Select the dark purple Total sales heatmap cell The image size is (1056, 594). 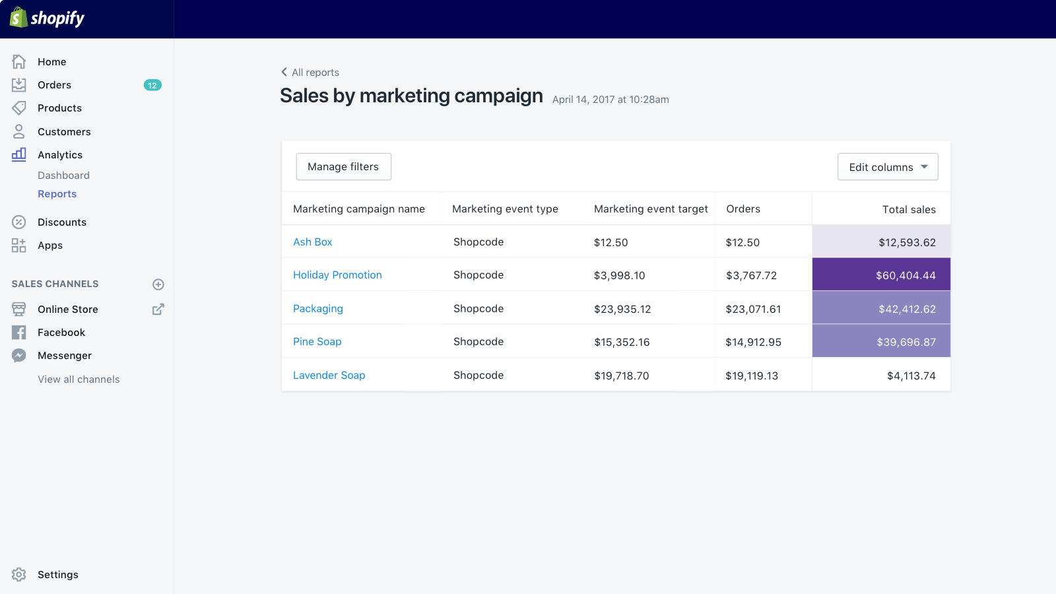pyautogui.click(x=881, y=274)
